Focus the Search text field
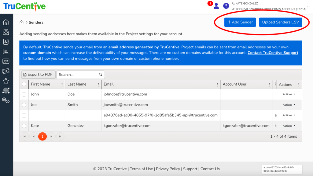Image resolution: width=313 pixels, height=176 pixels. click(x=78, y=75)
